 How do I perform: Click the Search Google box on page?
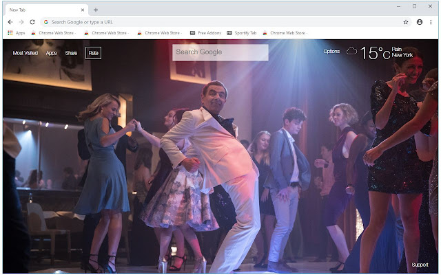[220, 52]
